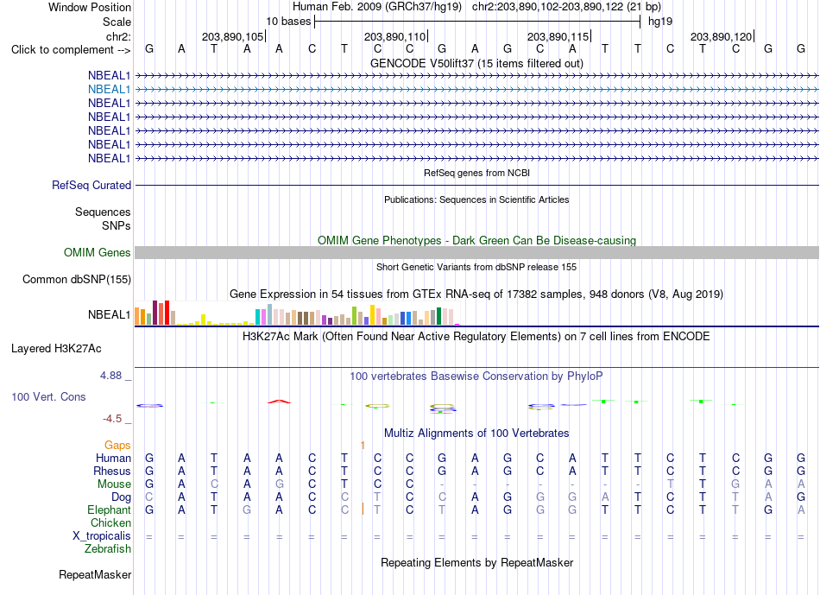Screen dimensions: 820x595
Task: Open the RefSeq Curated track label
Action: tap(91, 186)
